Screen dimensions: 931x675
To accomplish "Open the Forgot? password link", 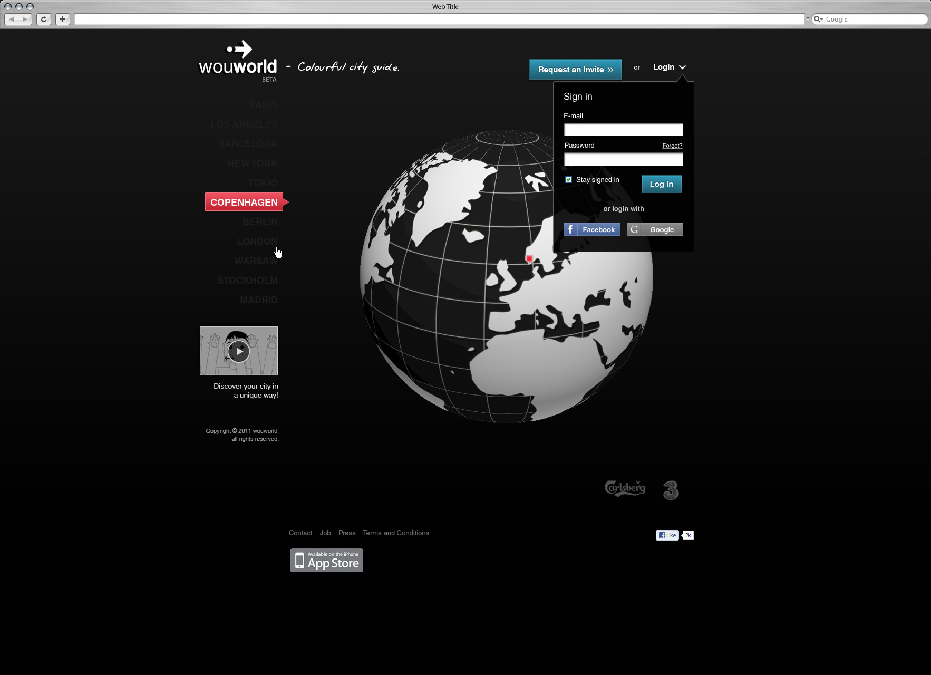I will coord(672,146).
